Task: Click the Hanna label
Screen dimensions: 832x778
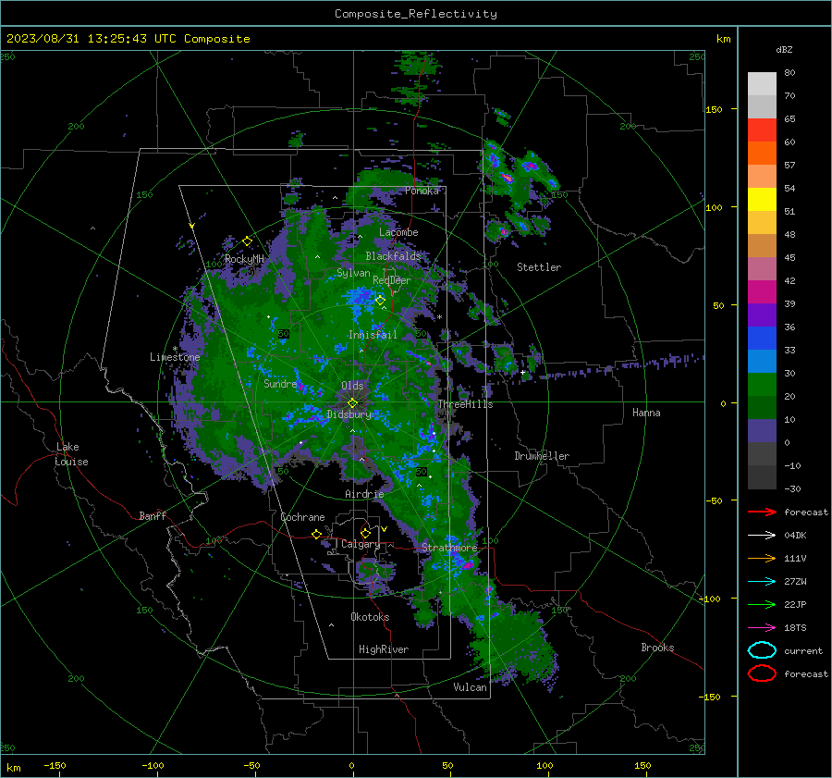Action: click(646, 413)
